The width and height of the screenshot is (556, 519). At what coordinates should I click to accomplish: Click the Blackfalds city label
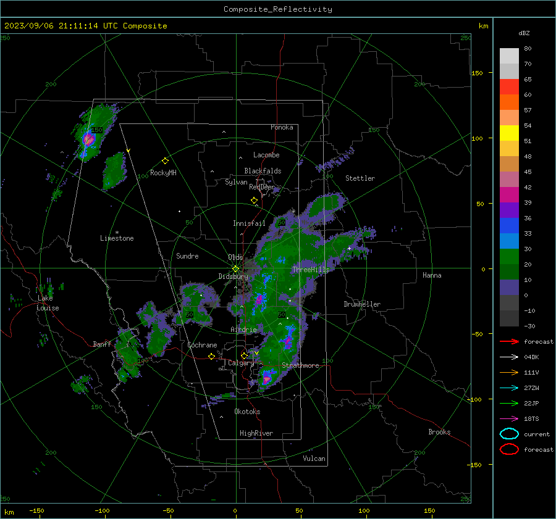coord(263,171)
